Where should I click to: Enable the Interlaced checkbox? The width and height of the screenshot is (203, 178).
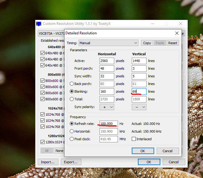tap(134, 139)
